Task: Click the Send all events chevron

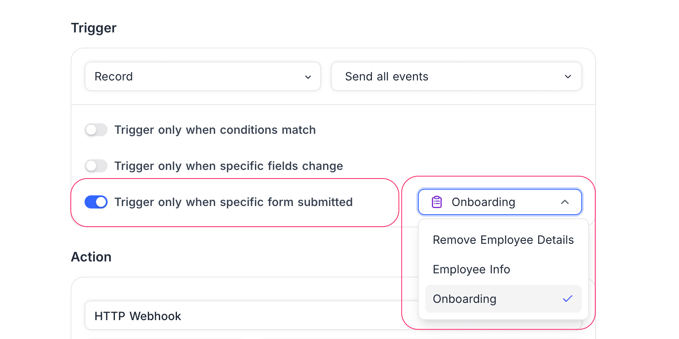Action: [x=568, y=76]
